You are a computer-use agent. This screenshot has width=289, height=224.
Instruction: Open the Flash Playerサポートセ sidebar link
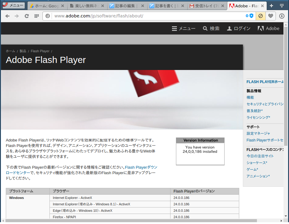coord(265,140)
